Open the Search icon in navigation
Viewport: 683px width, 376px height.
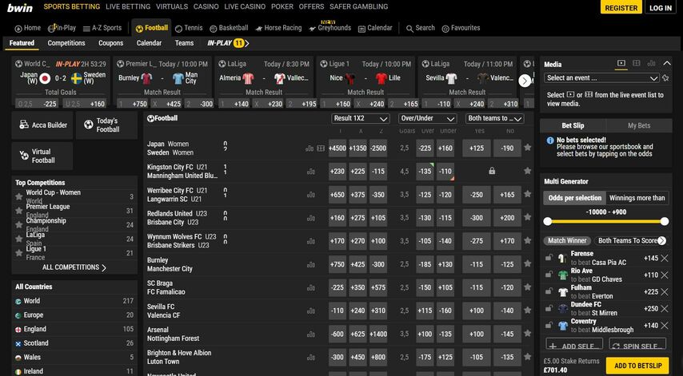coord(420,28)
